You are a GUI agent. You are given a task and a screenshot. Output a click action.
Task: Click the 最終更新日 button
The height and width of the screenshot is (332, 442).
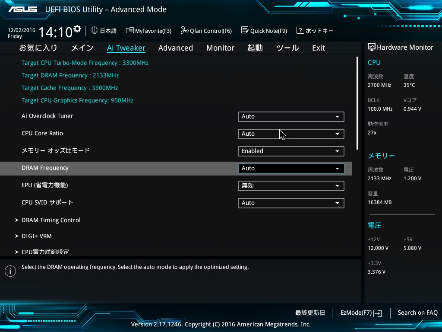coord(310,313)
